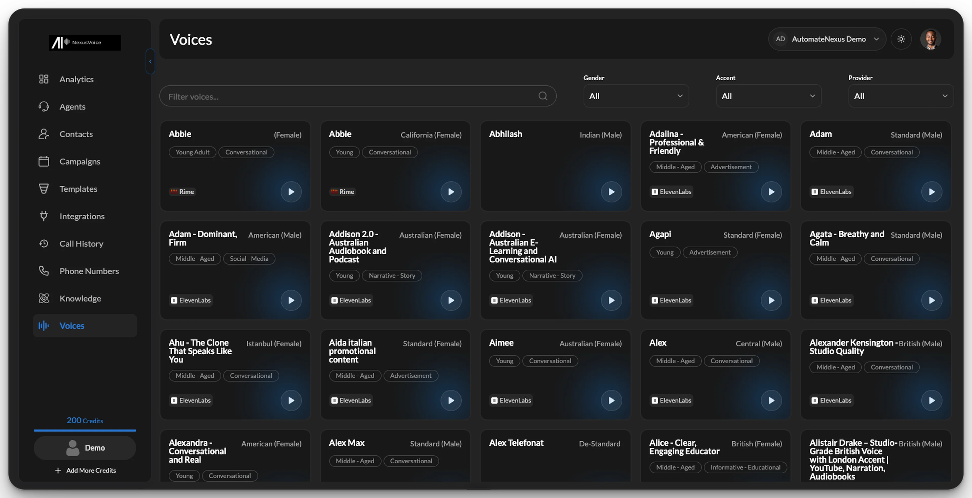Click the plus icon beside Add More Credits

point(58,470)
